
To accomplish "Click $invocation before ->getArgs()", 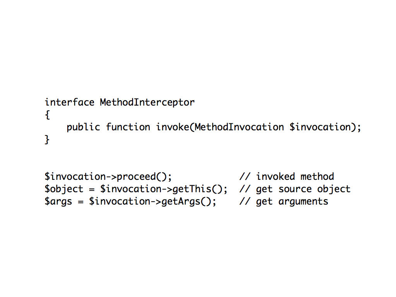I will (x=120, y=201).
